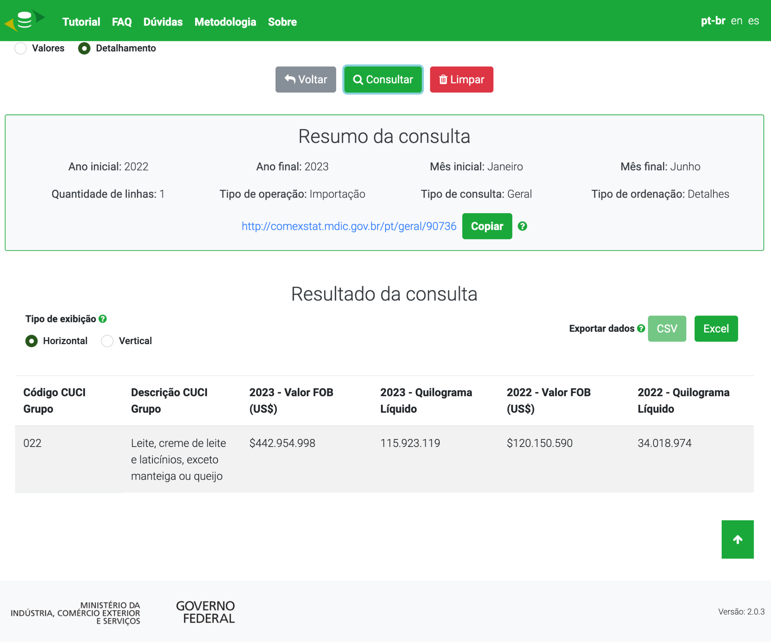
Task: Click the scroll-to-top arrow button
Action: (737, 539)
